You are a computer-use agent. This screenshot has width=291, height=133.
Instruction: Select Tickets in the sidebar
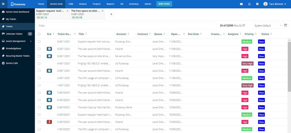[x=17, y=26]
